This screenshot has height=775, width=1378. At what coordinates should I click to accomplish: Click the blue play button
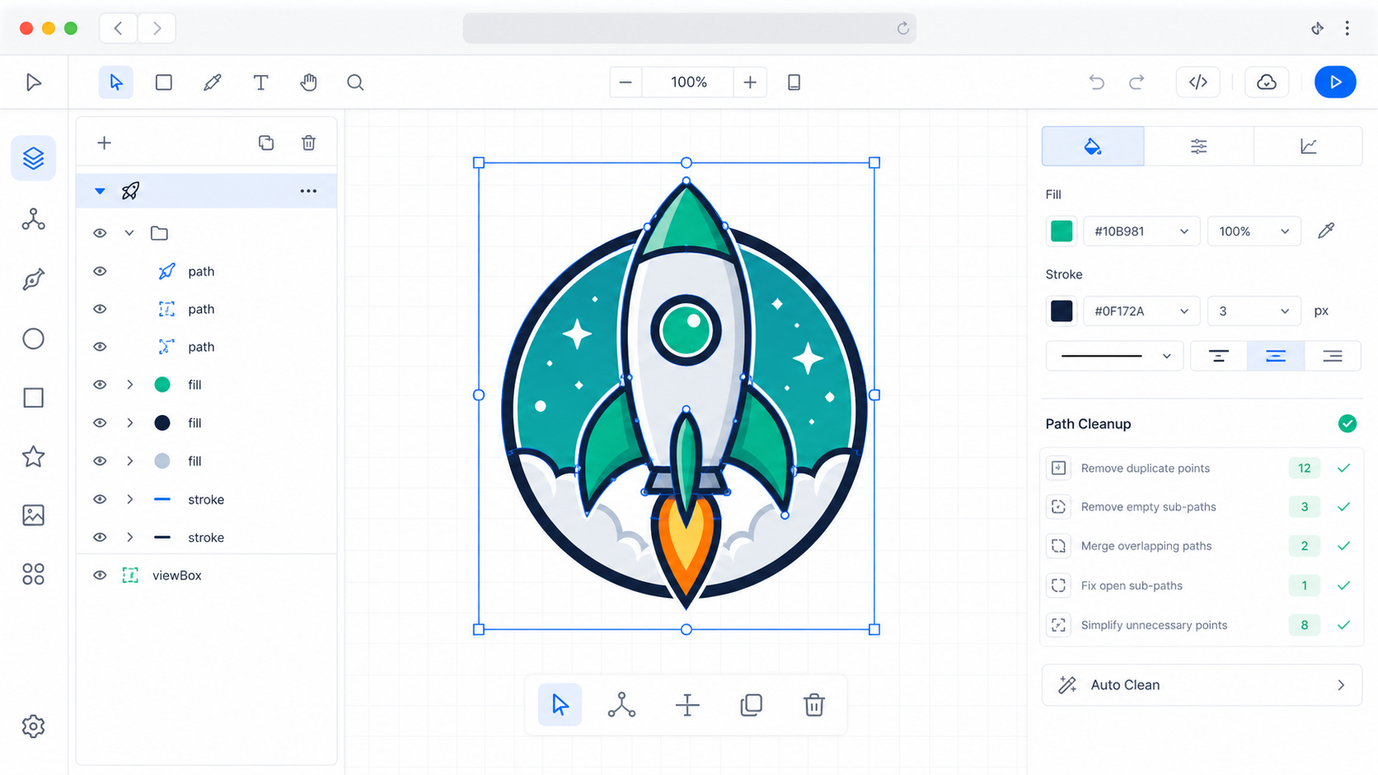(x=1335, y=82)
